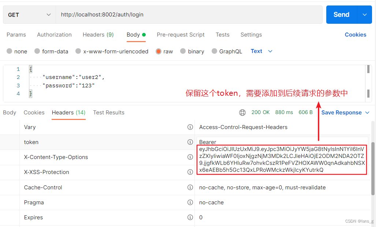The width and height of the screenshot is (379, 227).
Task: Switch to response Cookies tab
Action: (x=34, y=113)
